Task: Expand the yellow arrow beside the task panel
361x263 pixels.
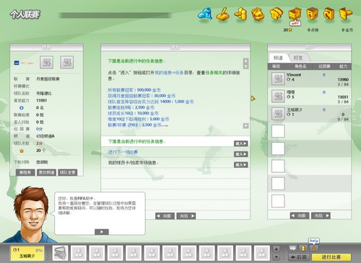Action: pyautogui.click(x=253, y=98)
